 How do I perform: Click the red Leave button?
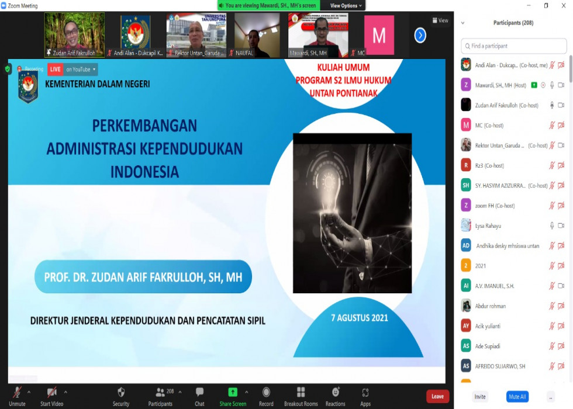tap(437, 396)
